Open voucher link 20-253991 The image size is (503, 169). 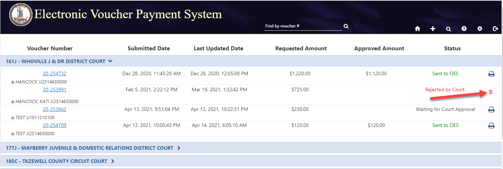point(55,90)
